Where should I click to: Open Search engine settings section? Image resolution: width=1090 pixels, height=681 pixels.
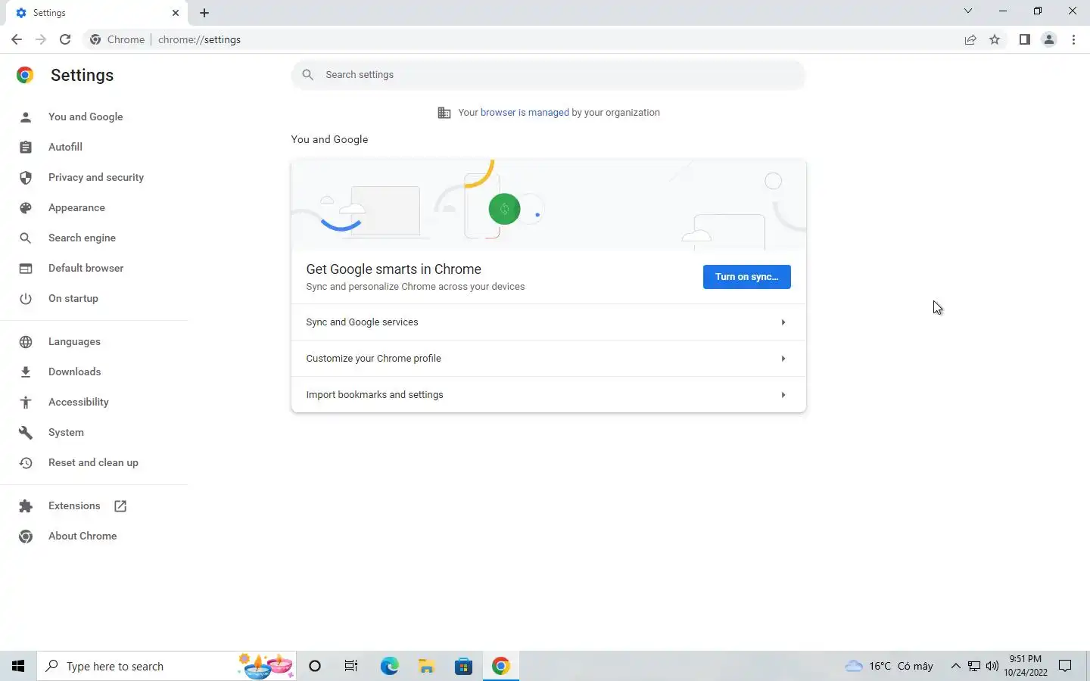(x=82, y=238)
